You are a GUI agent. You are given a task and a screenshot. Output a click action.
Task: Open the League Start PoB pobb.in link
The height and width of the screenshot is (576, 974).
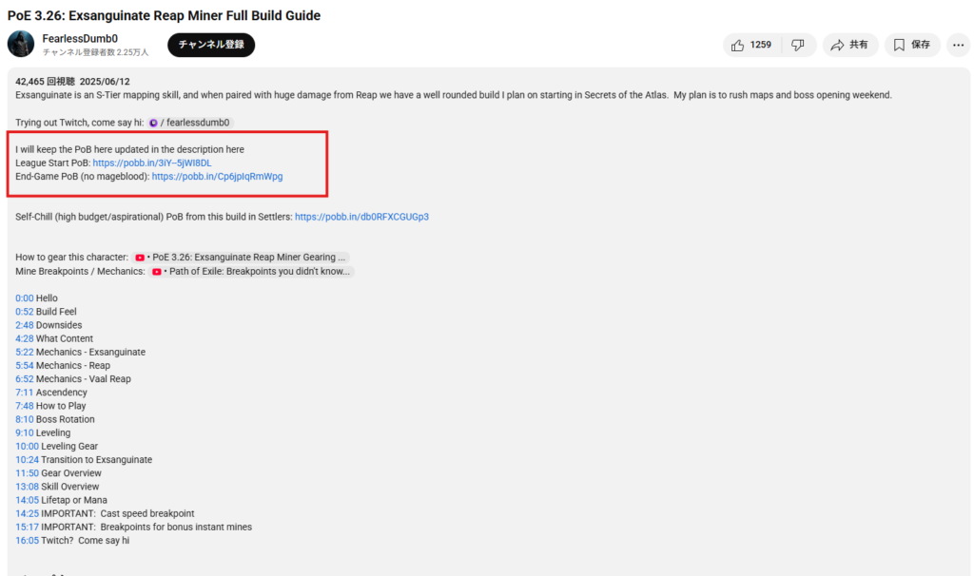[152, 163]
